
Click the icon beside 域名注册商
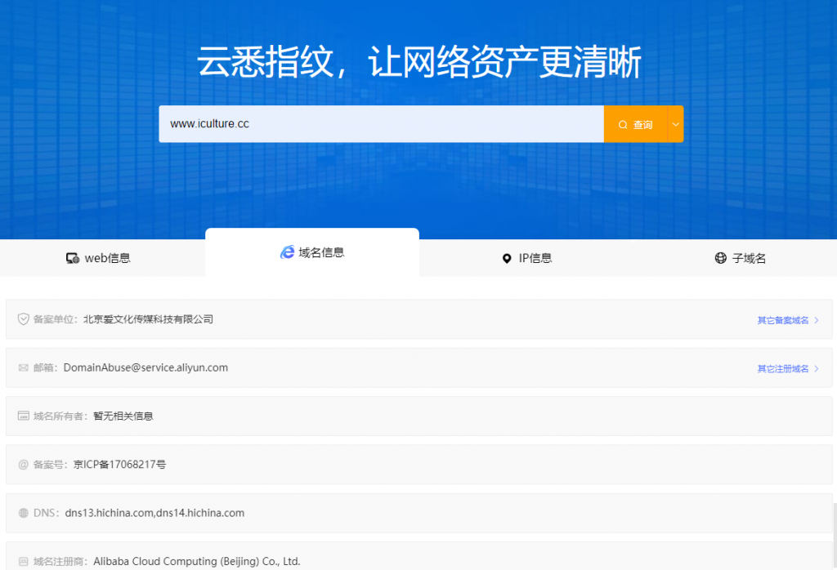[24, 562]
